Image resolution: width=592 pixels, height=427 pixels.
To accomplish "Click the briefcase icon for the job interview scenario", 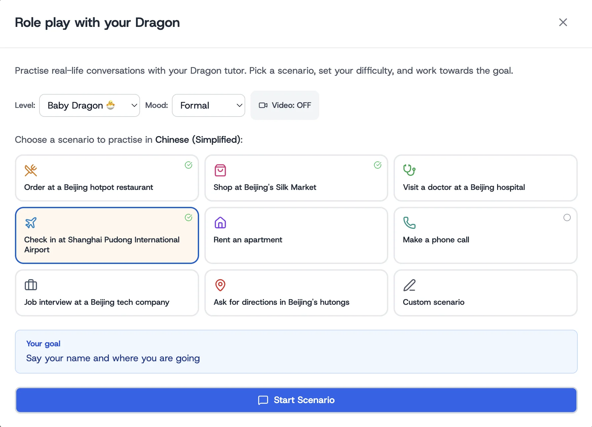I will 31,285.
